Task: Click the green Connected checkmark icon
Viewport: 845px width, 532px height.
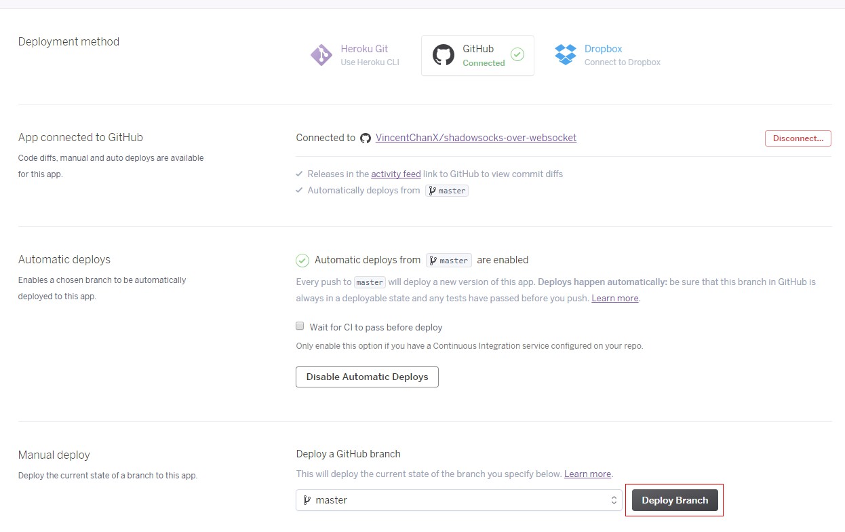Action: 517,54
